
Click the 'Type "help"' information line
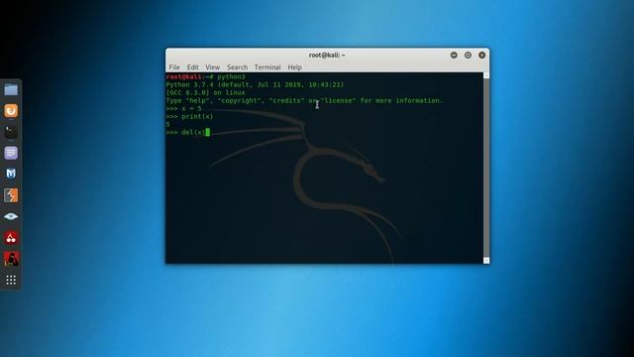tap(304, 100)
